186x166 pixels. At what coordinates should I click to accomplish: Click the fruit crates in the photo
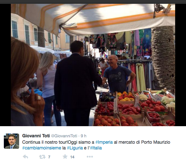134,109
